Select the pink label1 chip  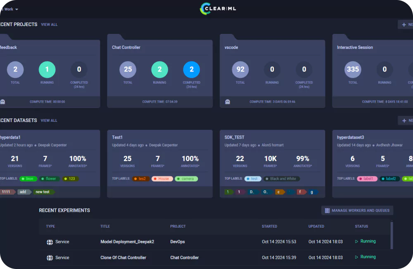click(367, 179)
